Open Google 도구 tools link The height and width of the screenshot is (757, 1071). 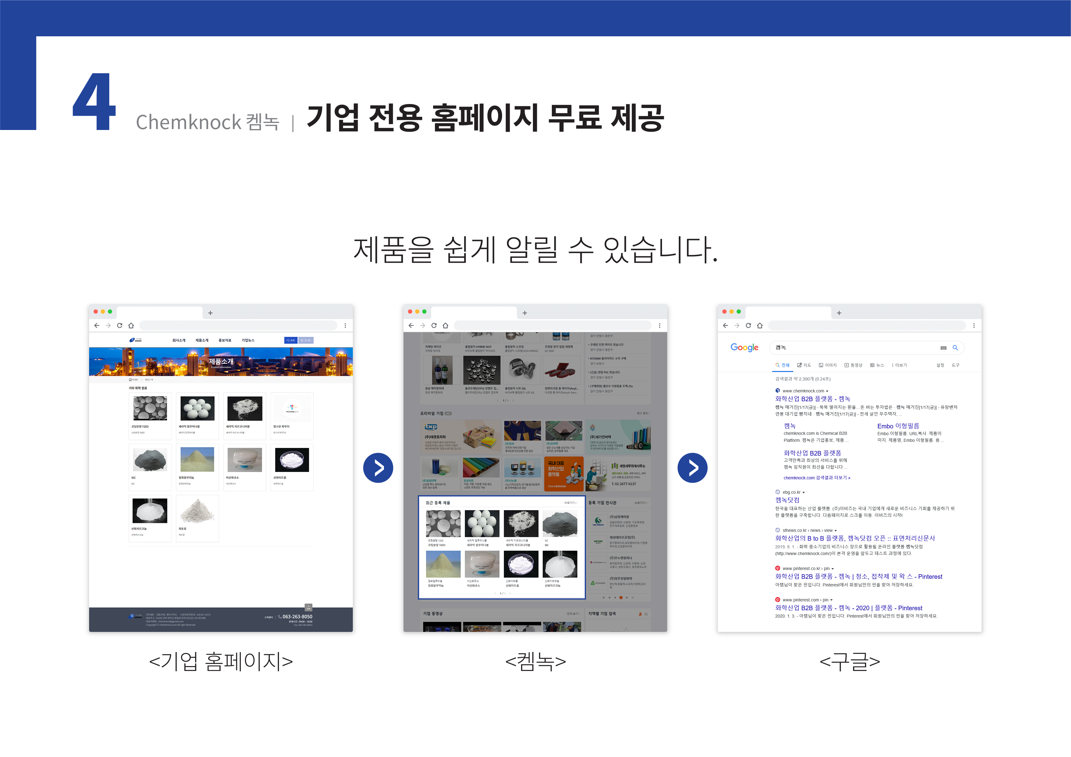pos(956,365)
